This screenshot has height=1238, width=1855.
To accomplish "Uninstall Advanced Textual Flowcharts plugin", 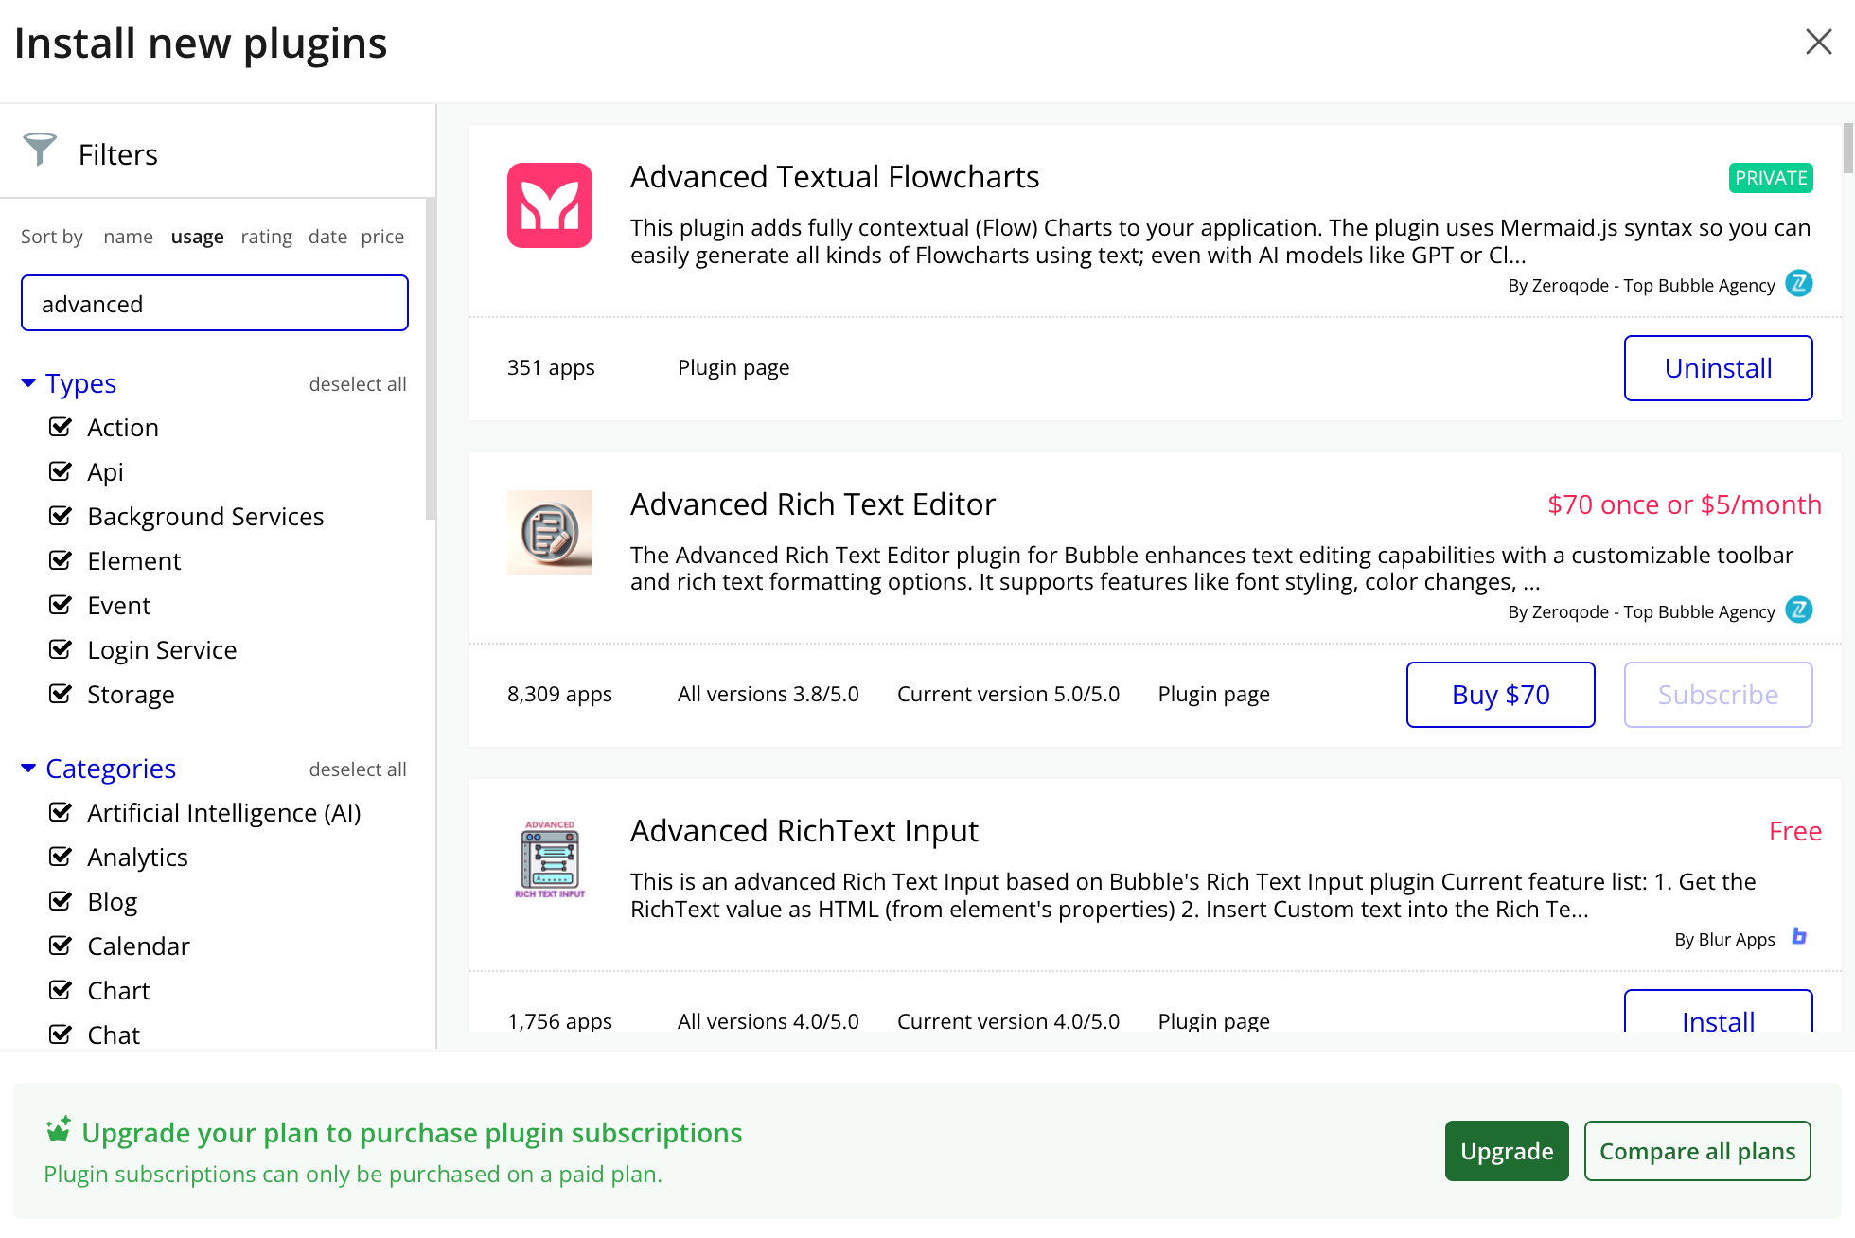I will [1718, 368].
